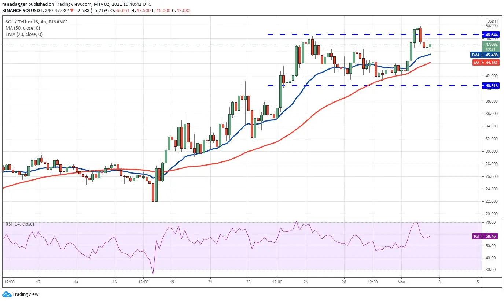
Task: Click the 30.00 oversold level on RSI axis
Action: click(491, 270)
